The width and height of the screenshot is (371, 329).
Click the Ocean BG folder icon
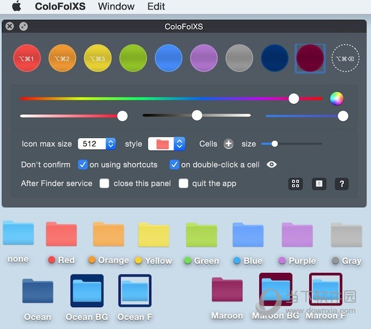87,291
